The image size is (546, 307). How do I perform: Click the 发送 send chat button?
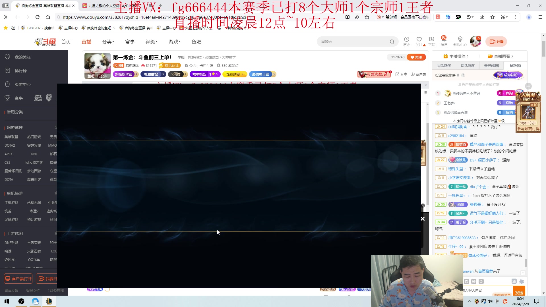[519, 292]
